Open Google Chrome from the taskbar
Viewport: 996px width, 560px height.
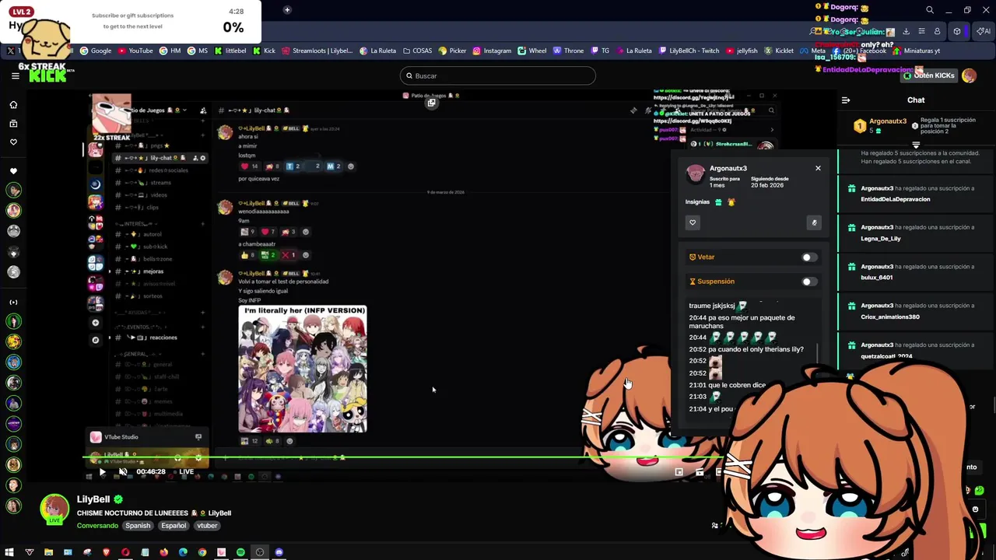click(202, 552)
